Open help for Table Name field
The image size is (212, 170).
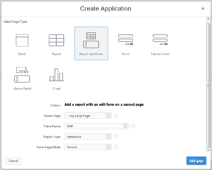click(x=133, y=126)
